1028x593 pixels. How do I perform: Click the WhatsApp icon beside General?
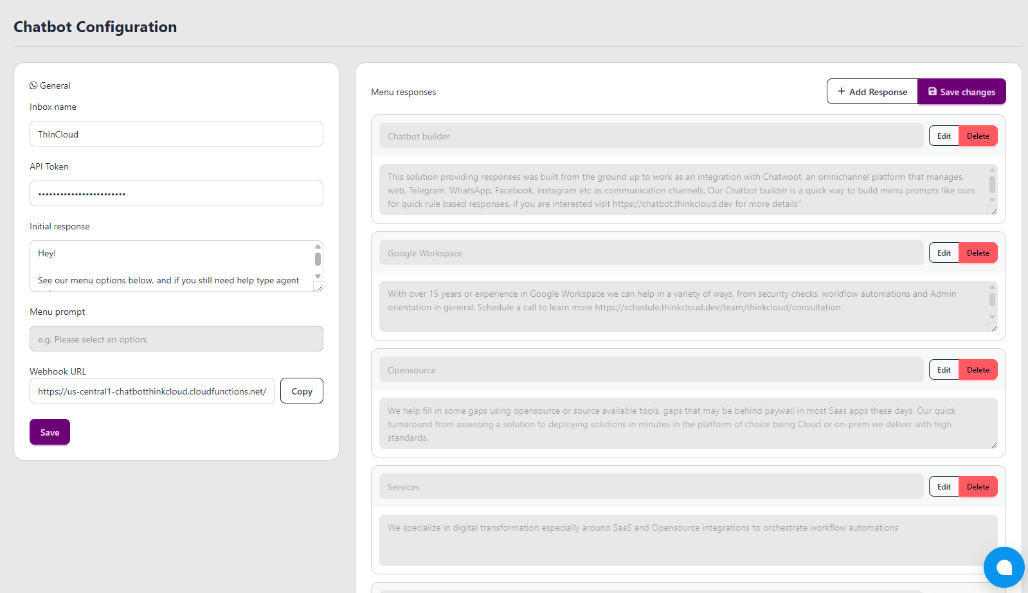[33, 85]
